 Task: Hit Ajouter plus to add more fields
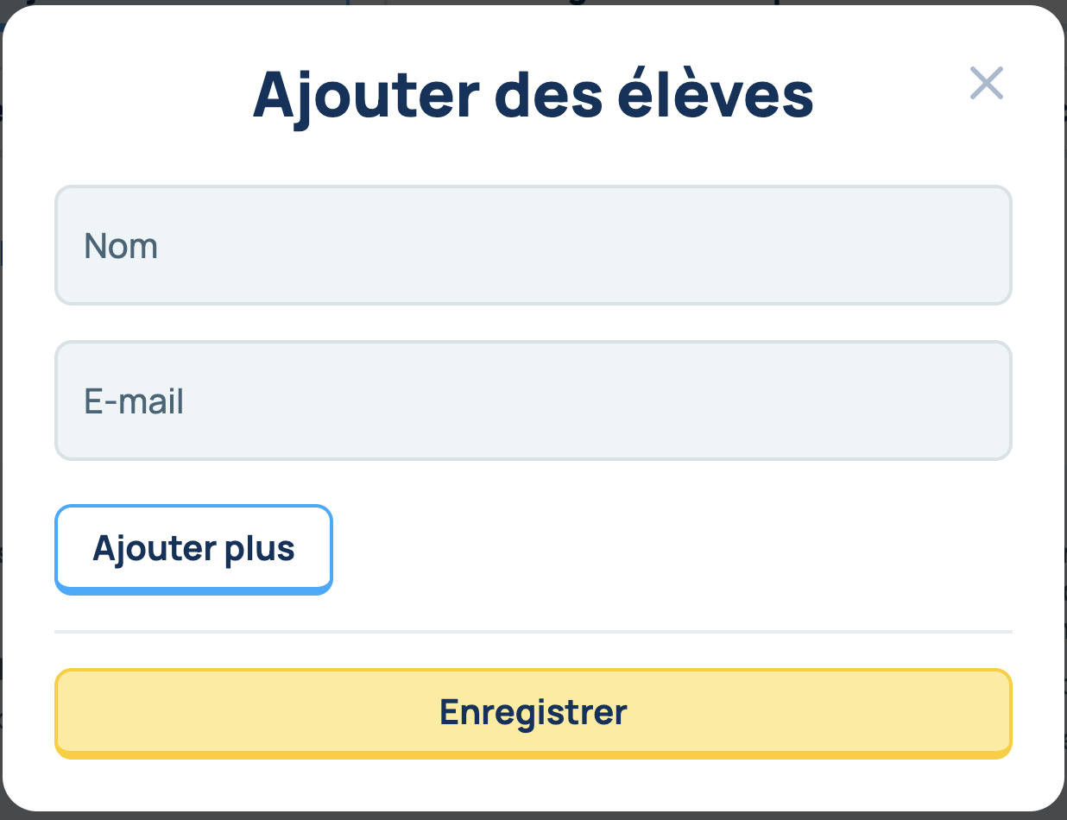pos(193,549)
